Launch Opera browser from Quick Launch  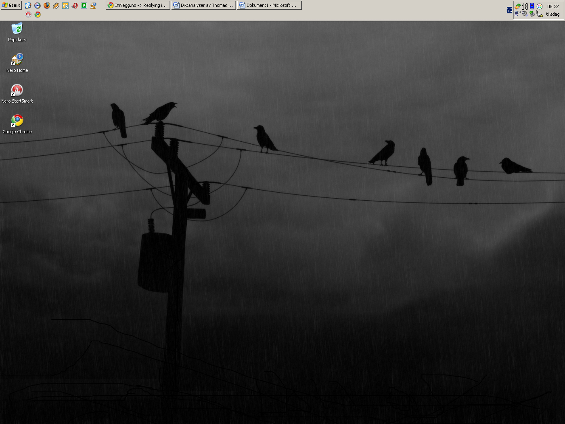pyautogui.click(x=75, y=6)
